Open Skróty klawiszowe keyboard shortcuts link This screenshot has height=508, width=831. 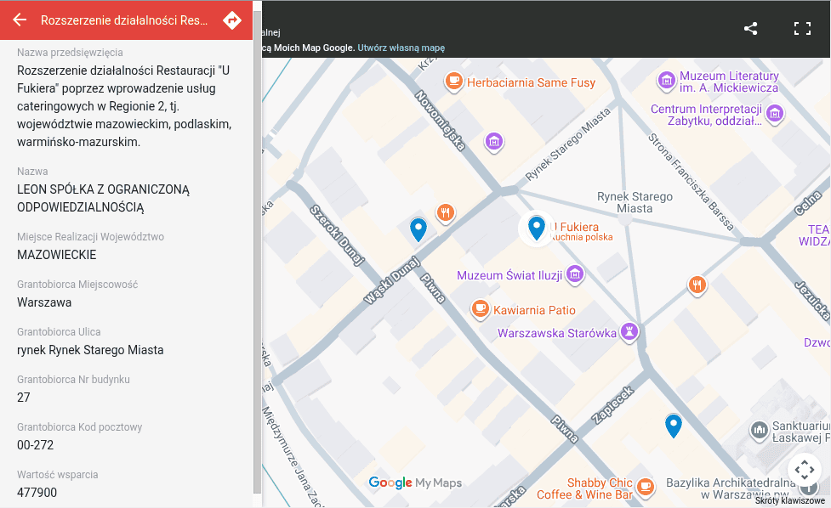(789, 500)
